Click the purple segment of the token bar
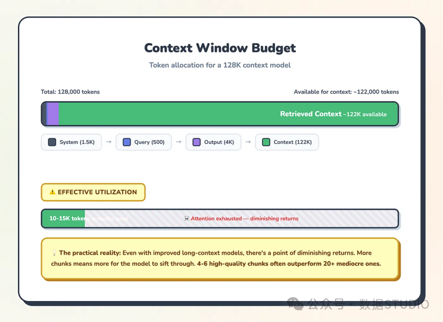 [53, 114]
